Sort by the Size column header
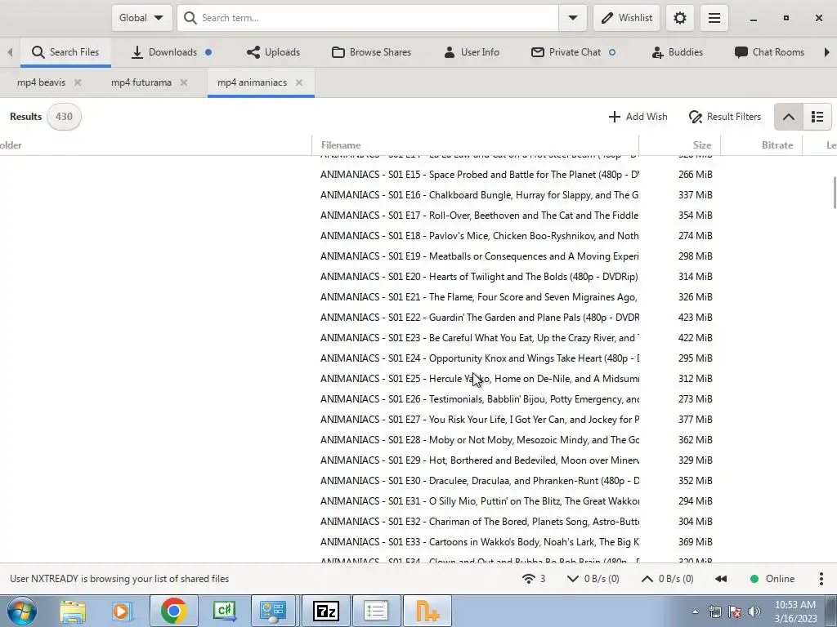 [679, 145]
